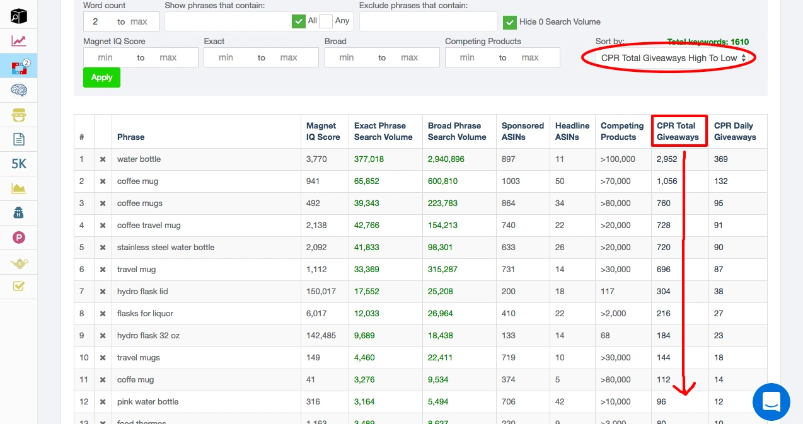Select the 5K sidebar icon

[x=19, y=164]
